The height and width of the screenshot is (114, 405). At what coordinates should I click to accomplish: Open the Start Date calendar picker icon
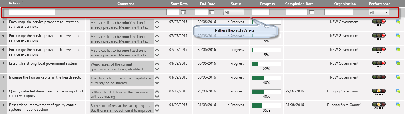(183, 12)
